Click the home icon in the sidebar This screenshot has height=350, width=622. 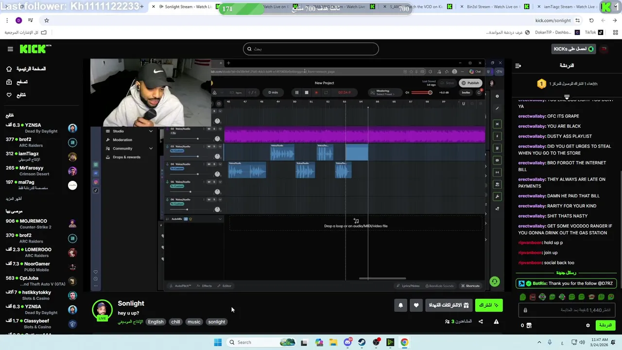[9, 69]
